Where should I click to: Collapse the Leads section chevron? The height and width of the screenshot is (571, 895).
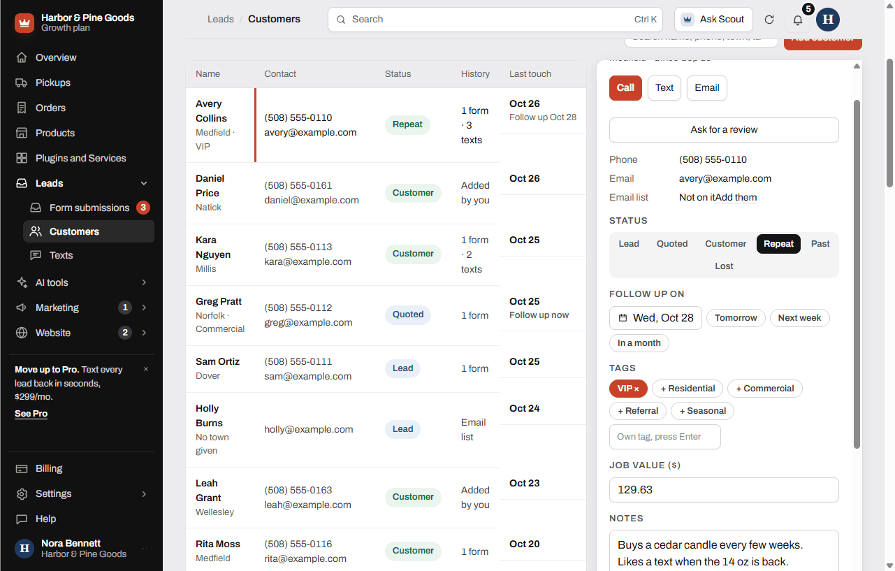[144, 183]
